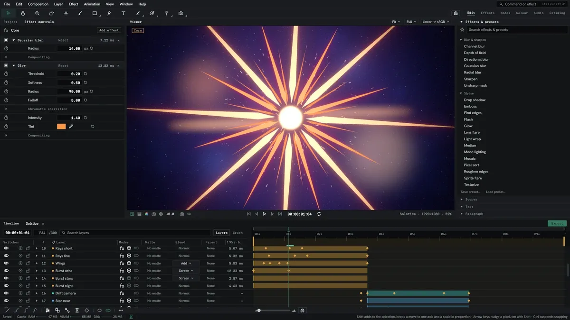
Task: Click the favorites star beside effects search
Action: tap(462, 29)
